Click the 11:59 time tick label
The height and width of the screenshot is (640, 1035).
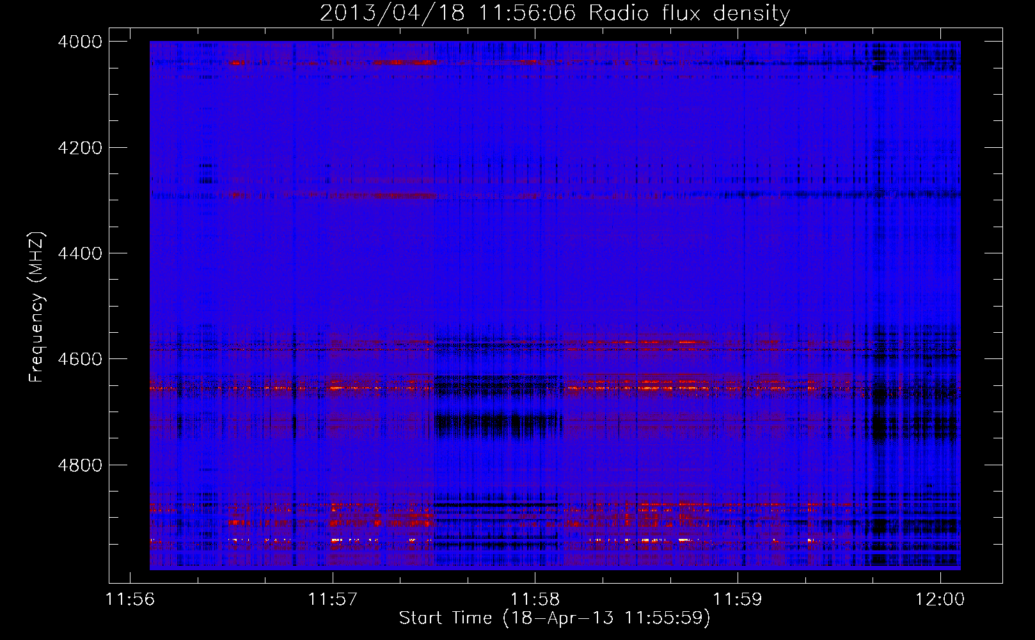click(x=738, y=600)
